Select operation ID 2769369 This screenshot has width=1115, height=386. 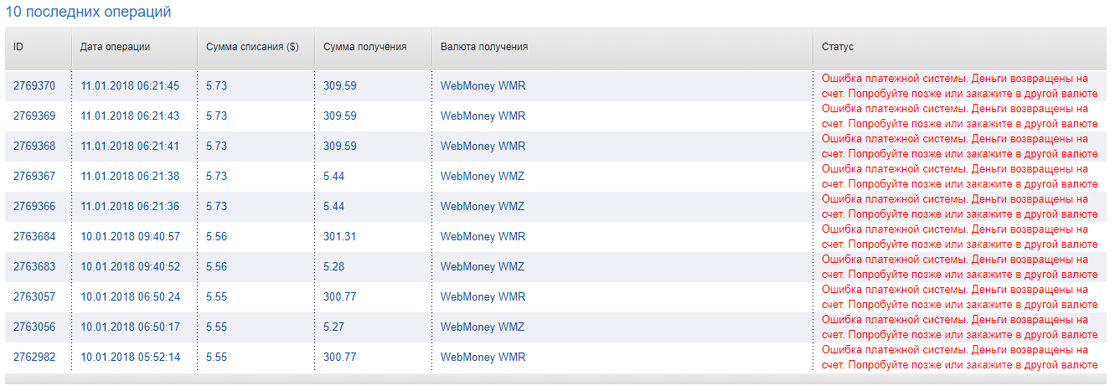(x=34, y=116)
